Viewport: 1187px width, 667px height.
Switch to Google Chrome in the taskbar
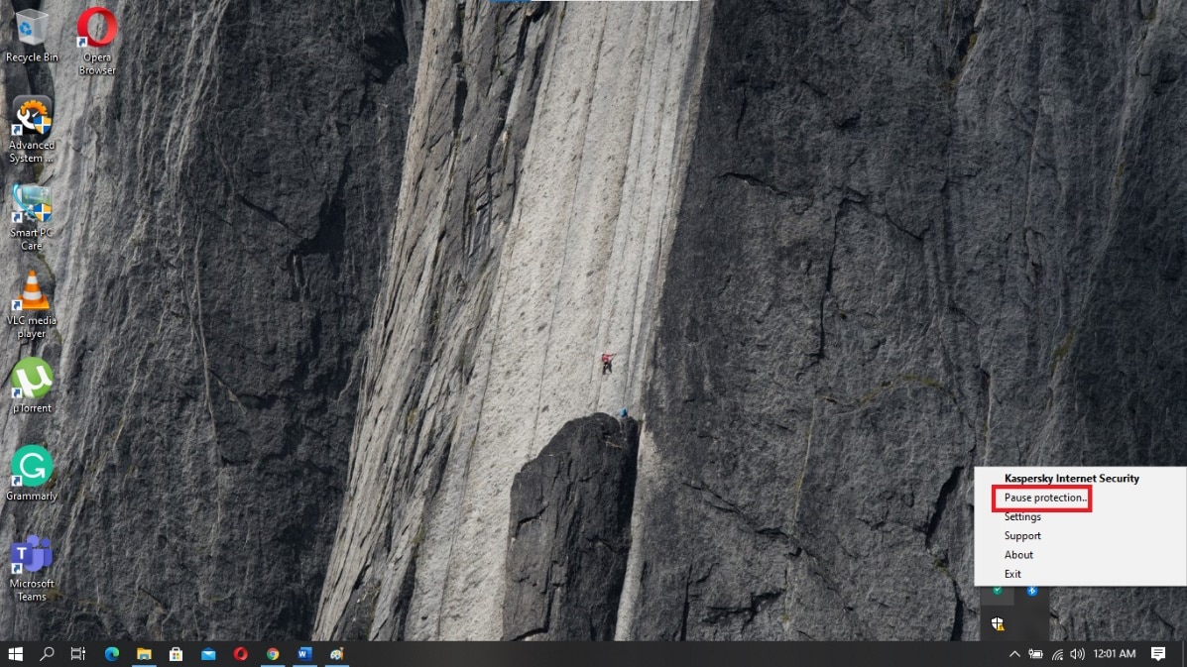coord(273,654)
